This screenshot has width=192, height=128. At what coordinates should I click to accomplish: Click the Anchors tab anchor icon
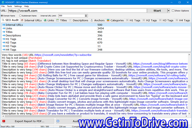(92, 20)
